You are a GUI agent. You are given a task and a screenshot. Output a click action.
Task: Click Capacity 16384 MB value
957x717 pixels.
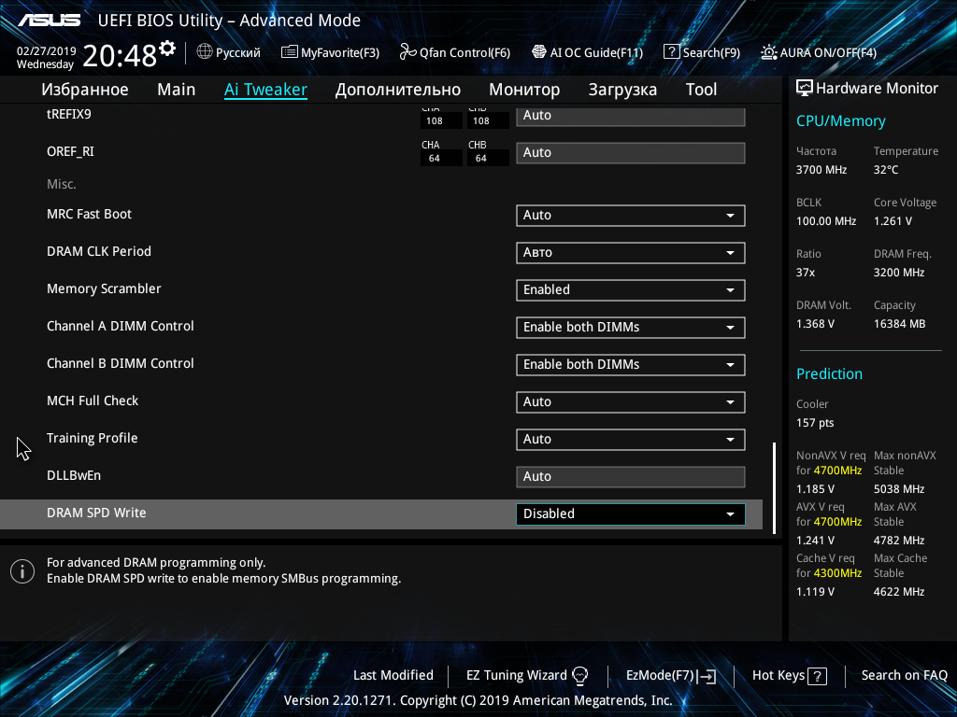(900, 324)
